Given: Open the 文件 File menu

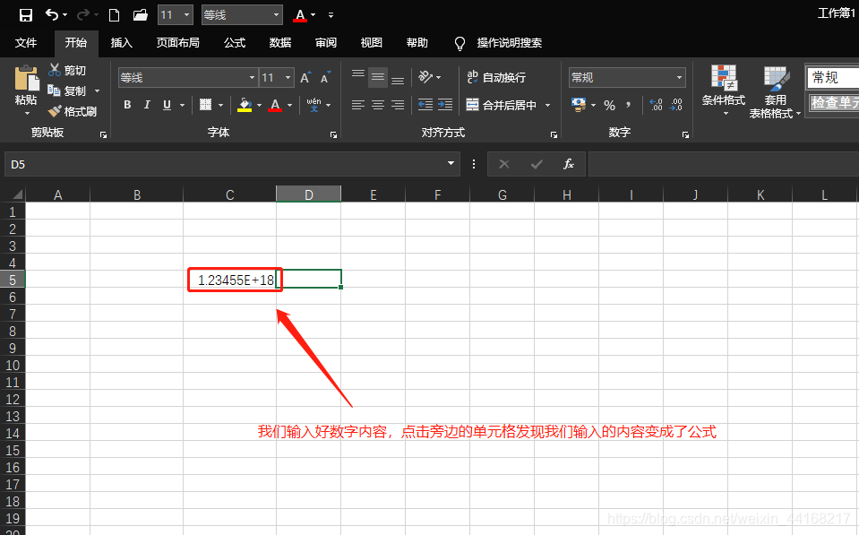Looking at the screenshot, I should click(26, 43).
